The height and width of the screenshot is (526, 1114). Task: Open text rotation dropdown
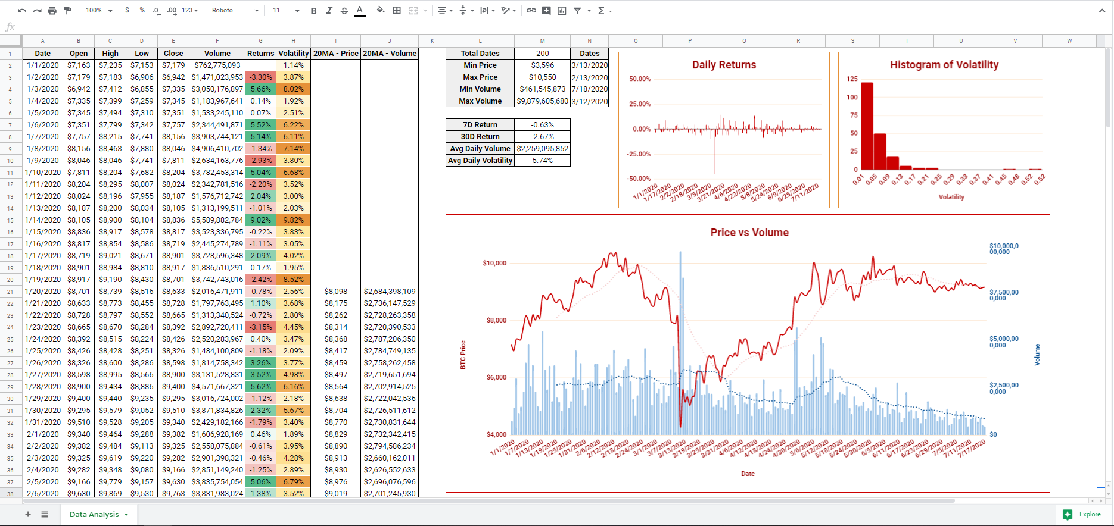(509, 11)
